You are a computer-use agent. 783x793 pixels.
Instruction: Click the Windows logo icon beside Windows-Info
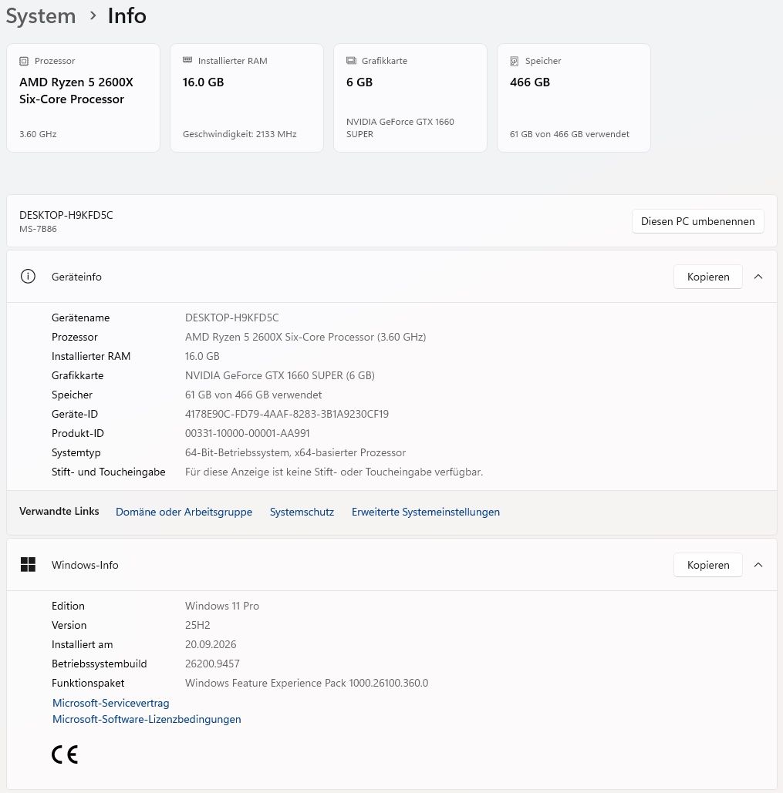28,564
